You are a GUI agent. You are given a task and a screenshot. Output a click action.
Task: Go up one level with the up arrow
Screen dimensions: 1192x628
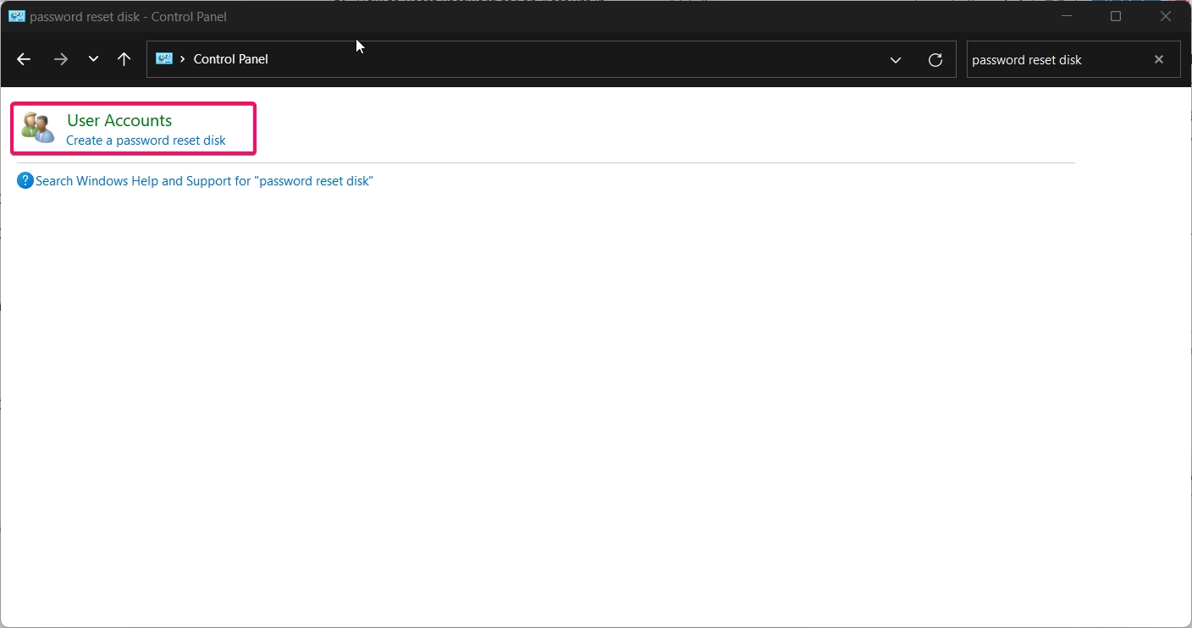click(124, 59)
